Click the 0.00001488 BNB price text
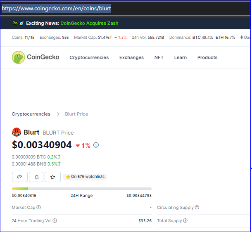Screen dimensions: 252x232 29,164
